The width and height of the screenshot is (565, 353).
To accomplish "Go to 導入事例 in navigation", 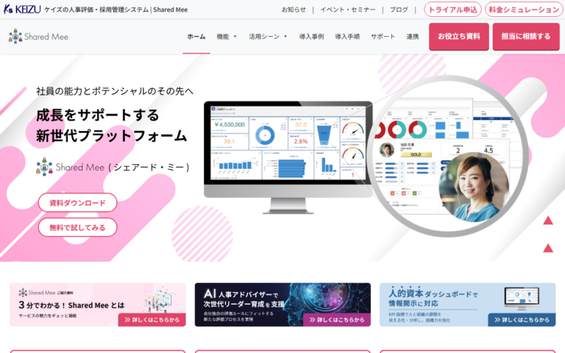I will 311,36.
